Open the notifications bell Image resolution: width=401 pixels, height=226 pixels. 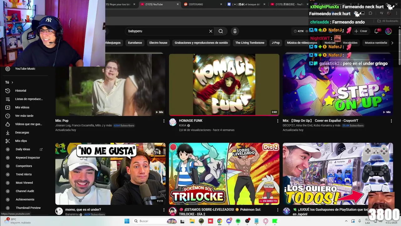pyautogui.click(x=377, y=31)
